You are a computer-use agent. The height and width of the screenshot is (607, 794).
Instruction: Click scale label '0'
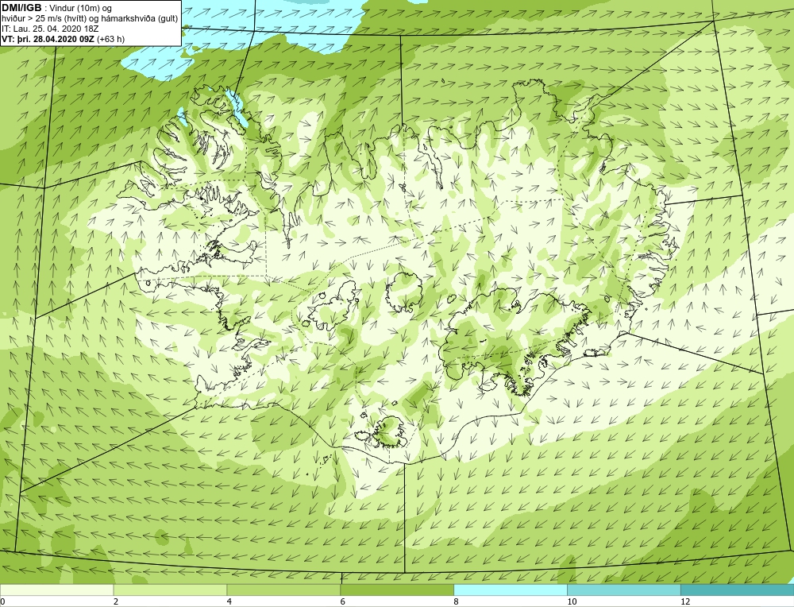(2, 601)
